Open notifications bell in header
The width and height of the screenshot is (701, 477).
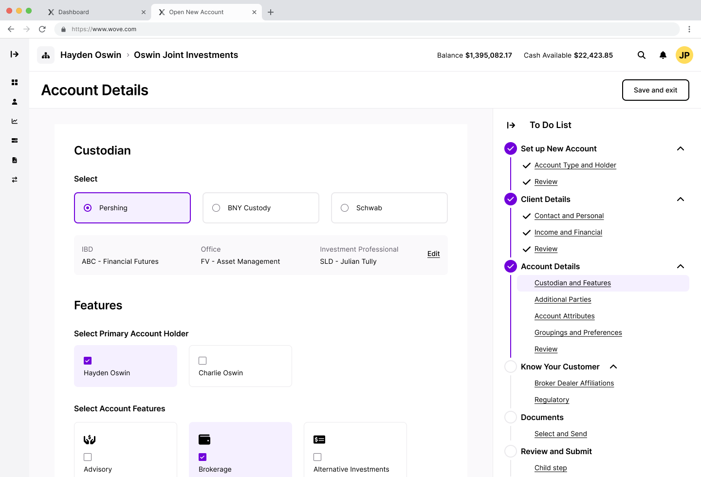click(663, 55)
